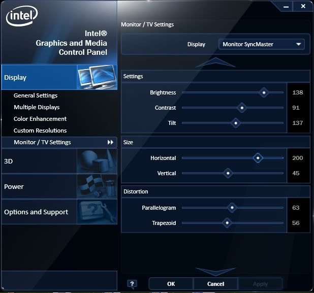This screenshot has height=293, width=314.
Task: Minimize the control panel window
Action: pos(286,7)
